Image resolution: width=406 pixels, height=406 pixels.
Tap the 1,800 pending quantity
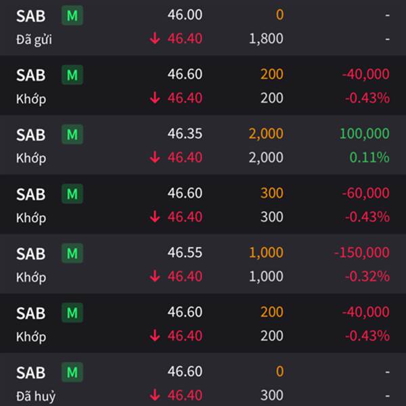point(266,39)
